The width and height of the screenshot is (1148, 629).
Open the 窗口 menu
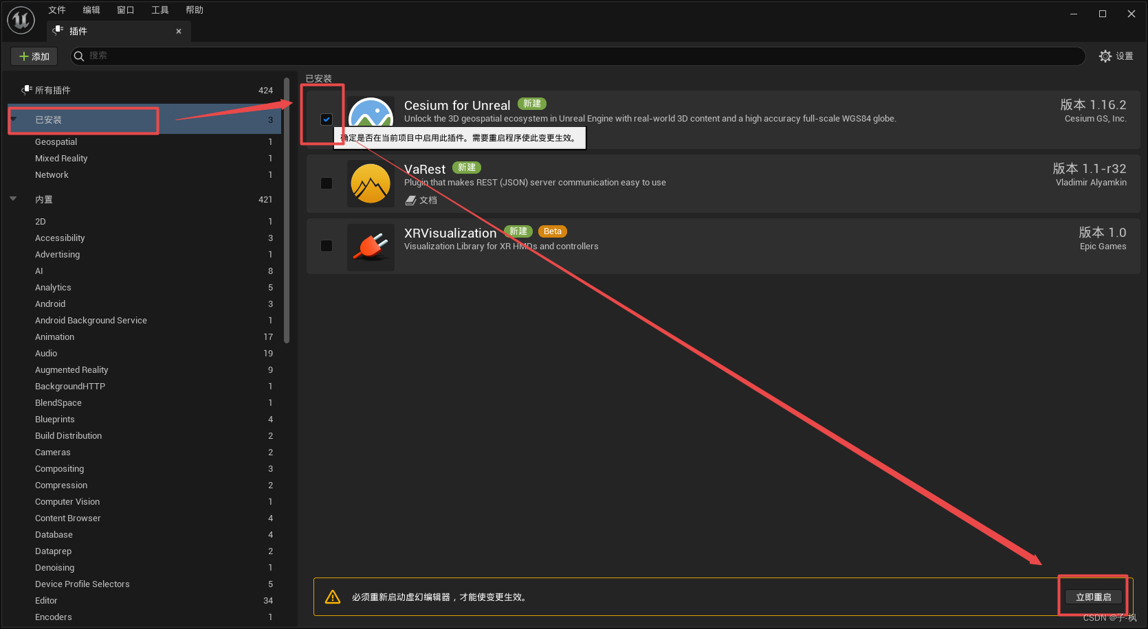click(x=126, y=10)
